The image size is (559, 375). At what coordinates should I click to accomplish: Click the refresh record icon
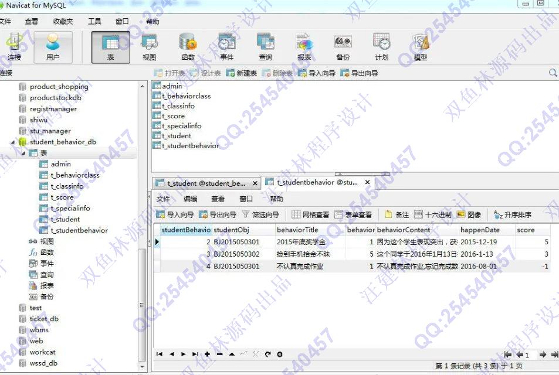[x=267, y=354]
